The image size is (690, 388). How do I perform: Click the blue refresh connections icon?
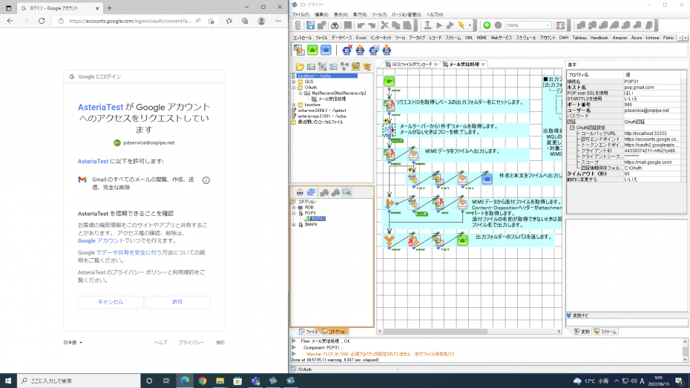(311, 193)
